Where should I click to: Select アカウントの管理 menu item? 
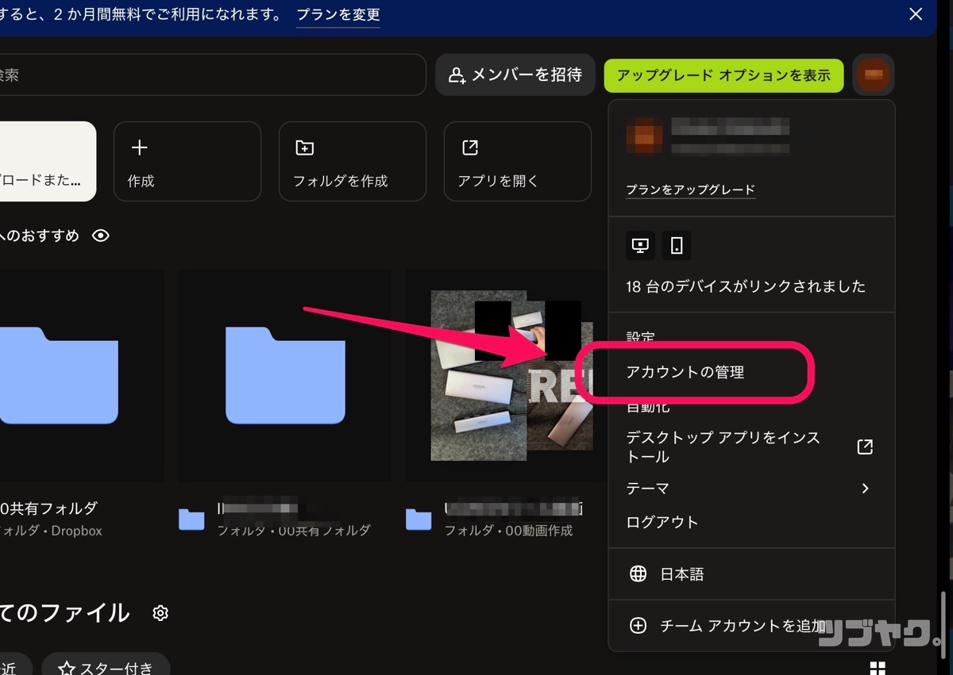tap(685, 372)
